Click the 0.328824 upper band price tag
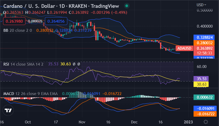Image resolution: width=219 pixels, height=126 pixels. [204, 37]
